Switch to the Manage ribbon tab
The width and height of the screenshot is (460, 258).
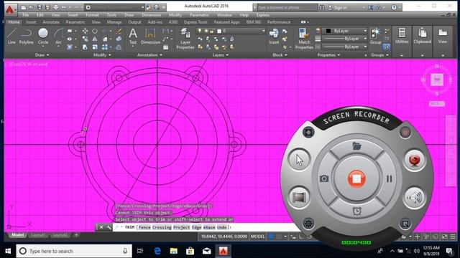[114, 22]
